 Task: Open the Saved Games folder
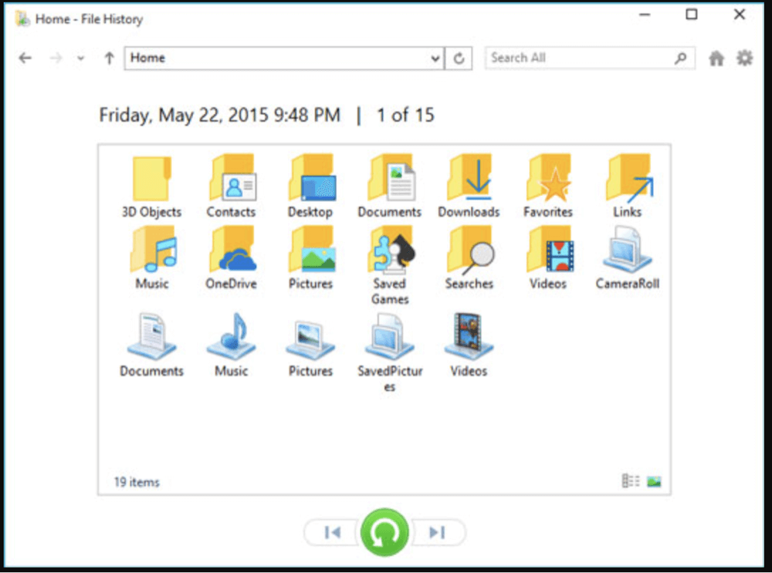click(x=389, y=254)
